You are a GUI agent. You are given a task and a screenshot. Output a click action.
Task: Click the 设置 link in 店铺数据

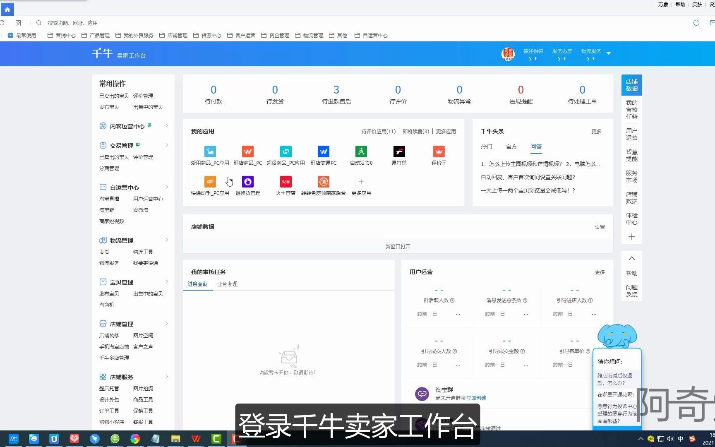[600, 227]
